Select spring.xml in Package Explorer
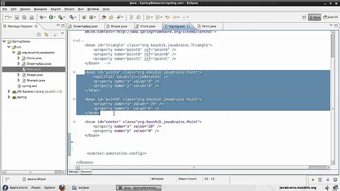This screenshot has height=191, width=340. click(x=29, y=86)
